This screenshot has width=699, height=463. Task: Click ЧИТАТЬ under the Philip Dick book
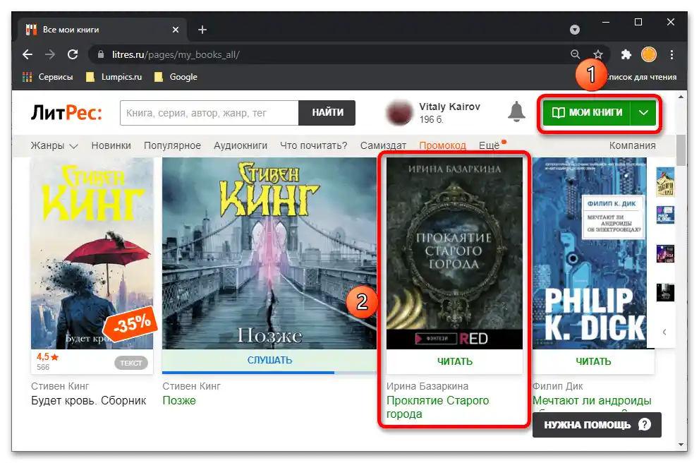pos(593,361)
